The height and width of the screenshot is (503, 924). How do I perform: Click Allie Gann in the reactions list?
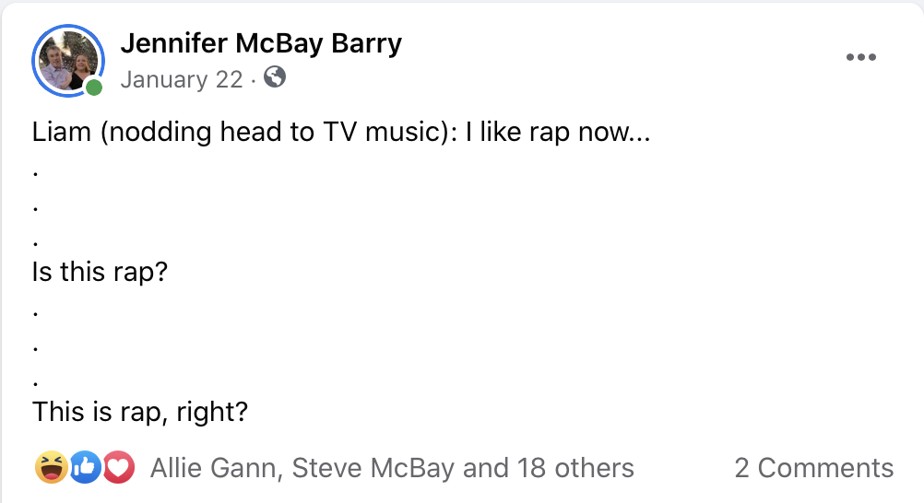pyautogui.click(x=213, y=468)
